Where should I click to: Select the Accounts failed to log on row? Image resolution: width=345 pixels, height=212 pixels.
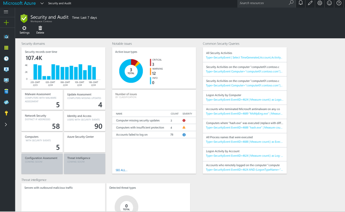154,135
